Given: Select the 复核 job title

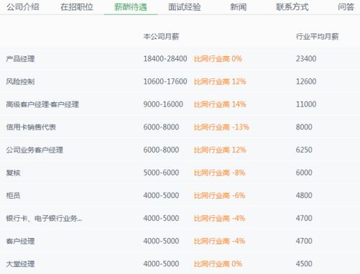Looking at the screenshot, I should click(x=13, y=173).
